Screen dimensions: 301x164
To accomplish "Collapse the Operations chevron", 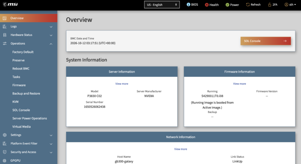I will point(51,44).
